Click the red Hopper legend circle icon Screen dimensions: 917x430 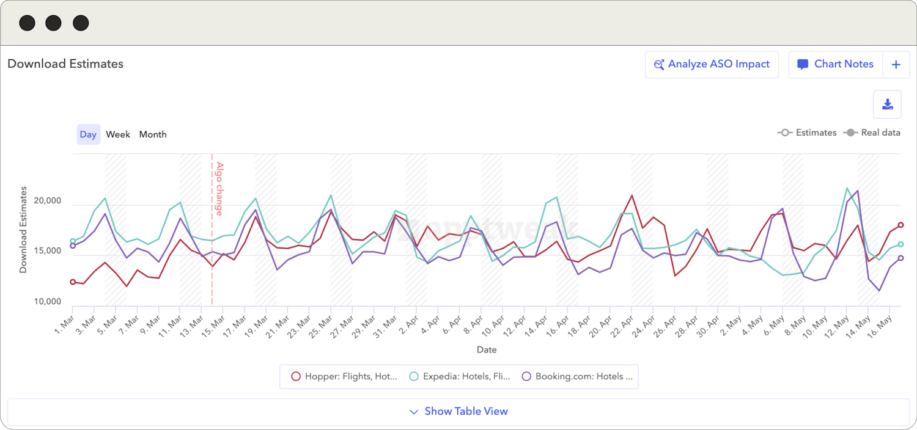[296, 376]
